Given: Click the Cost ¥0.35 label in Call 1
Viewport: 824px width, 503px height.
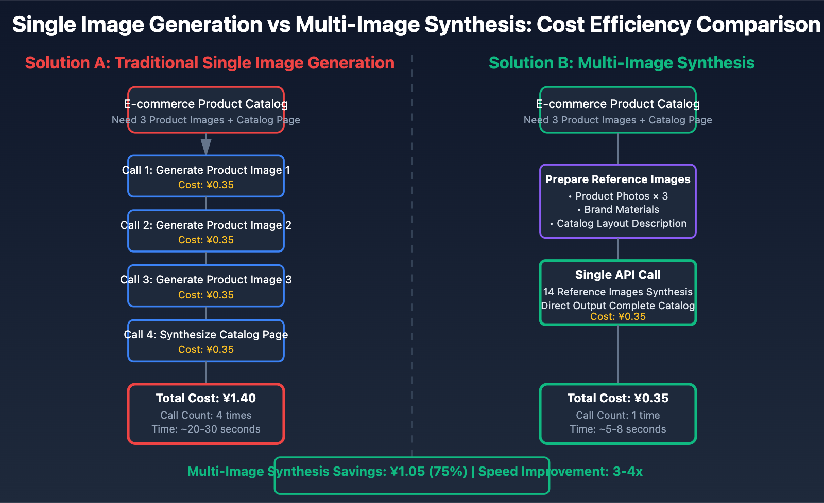Looking at the screenshot, I should [x=205, y=185].
